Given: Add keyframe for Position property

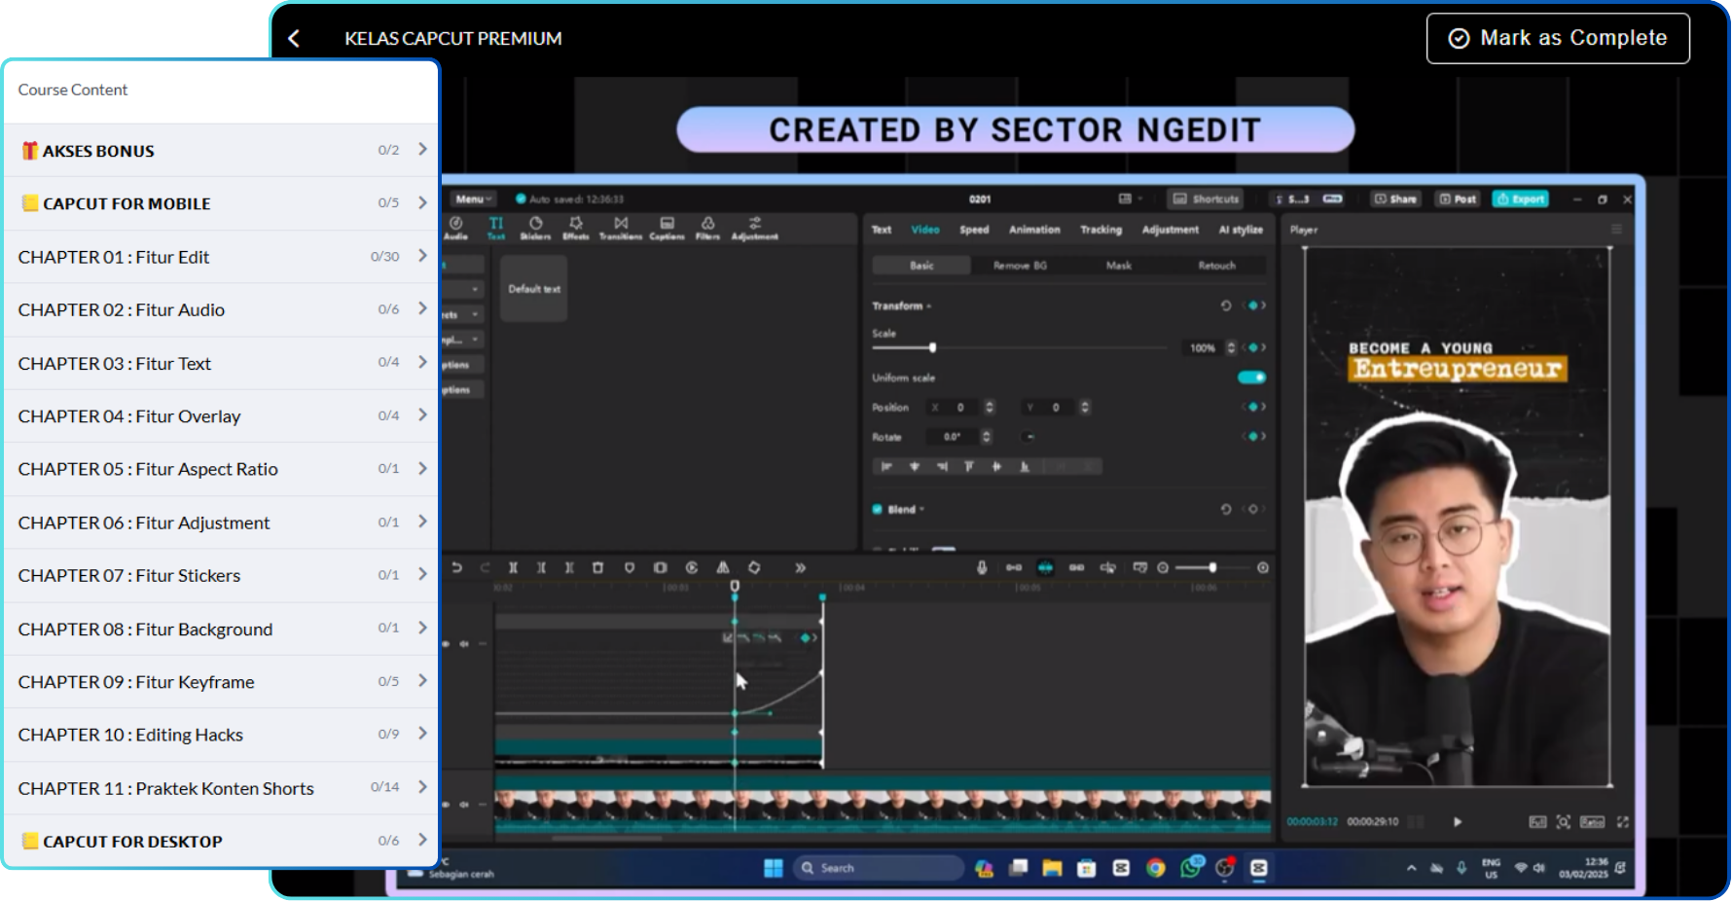Looking at the screenshot, I should (x=1253, y=407).
